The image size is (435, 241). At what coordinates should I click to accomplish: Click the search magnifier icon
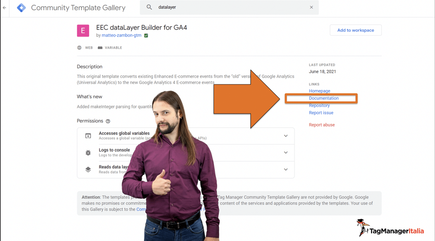coord(149,7)
